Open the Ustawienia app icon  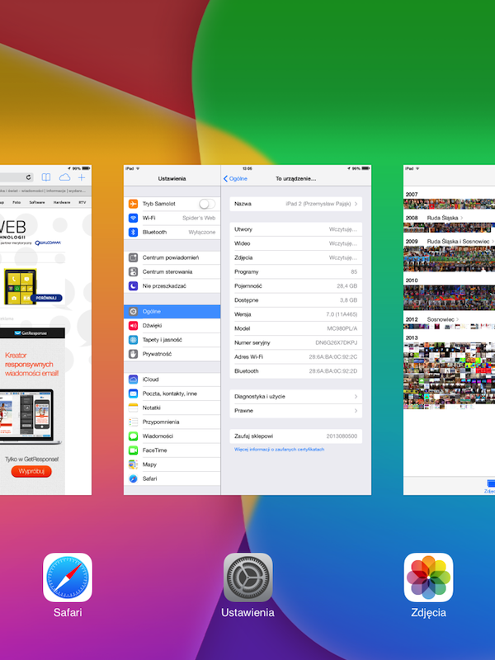(x=248, y=577)
